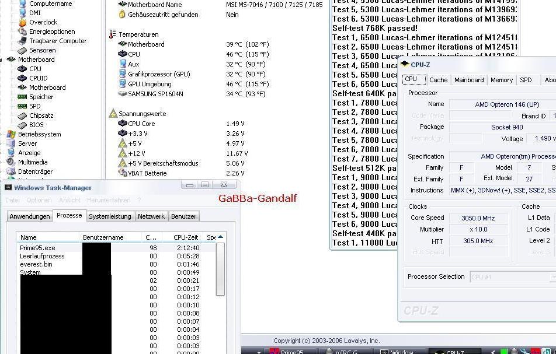Open the Herunterfahren menu in Task-Manager
Image resolution: width=556 pixels, height=354 pixels.
[x=109, y=200]
